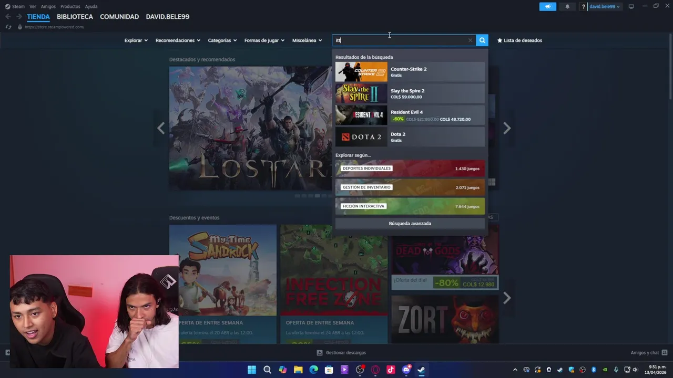
Task: Open Microsoft Store from taskbar
Action: coord(329,370)
